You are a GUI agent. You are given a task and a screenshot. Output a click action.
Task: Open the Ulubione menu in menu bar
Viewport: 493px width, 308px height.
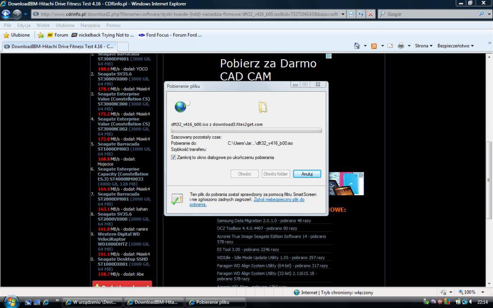[65, 25]
